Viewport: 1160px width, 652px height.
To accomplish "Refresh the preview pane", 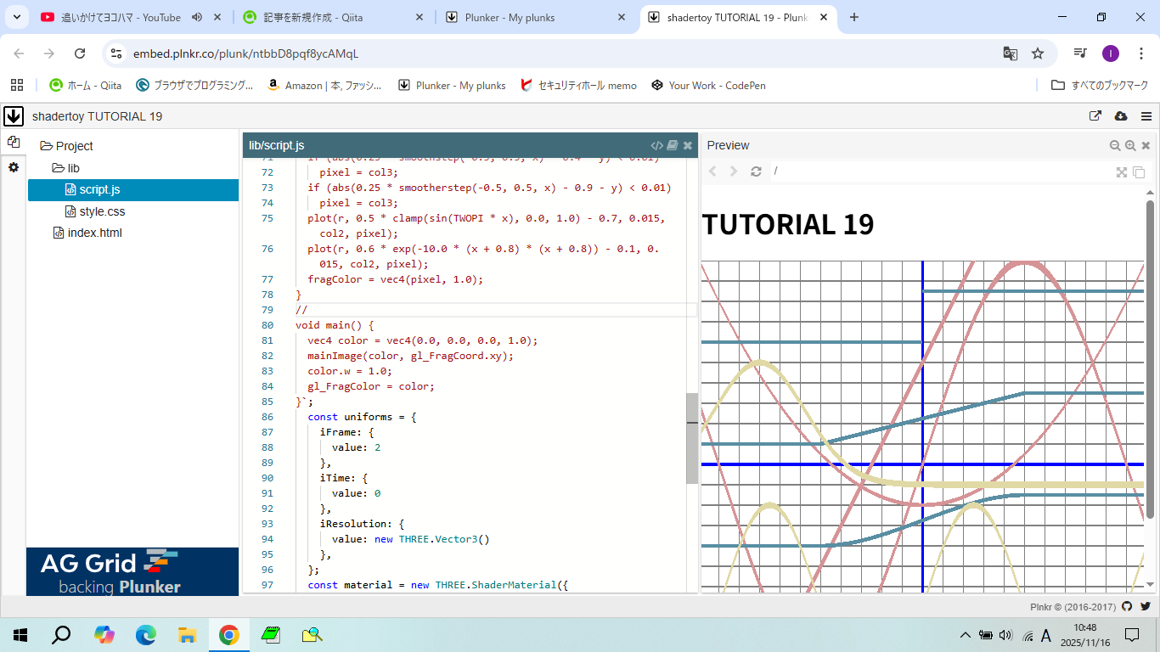I will tap(756, 171).
